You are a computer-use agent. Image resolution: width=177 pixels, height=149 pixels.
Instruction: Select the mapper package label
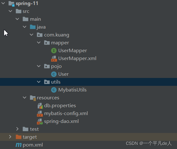(60, 43)
